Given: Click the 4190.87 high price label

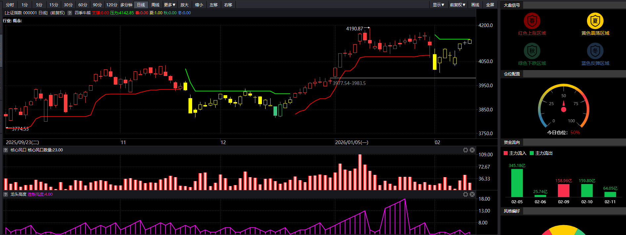Looking at the screenshot, I should coord(355,29).
